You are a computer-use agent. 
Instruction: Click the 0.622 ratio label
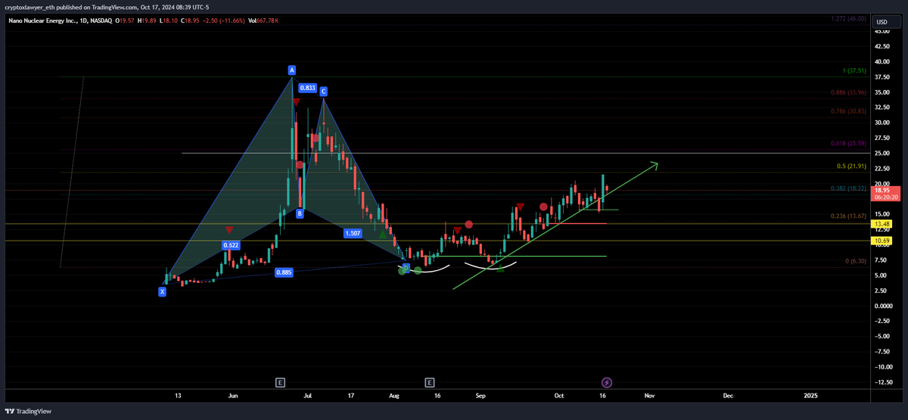click(231, 245)
